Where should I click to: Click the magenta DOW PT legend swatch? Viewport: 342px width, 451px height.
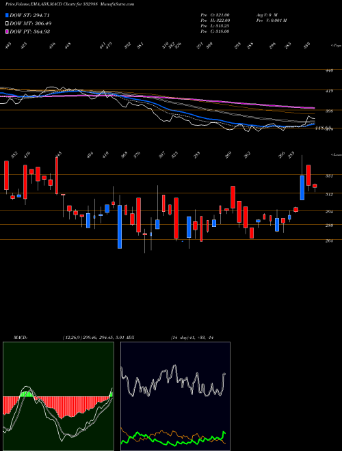click(x=7, y=31)
